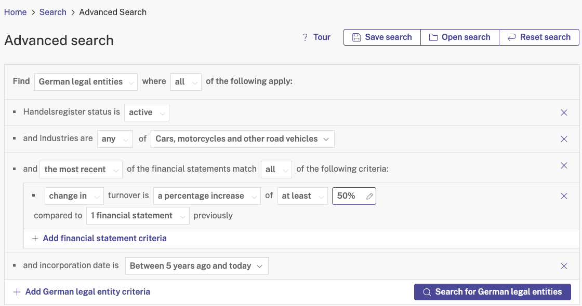582x306 pixels.
Task: Delete the financial statements criteria group
Action: click(564, 165)
